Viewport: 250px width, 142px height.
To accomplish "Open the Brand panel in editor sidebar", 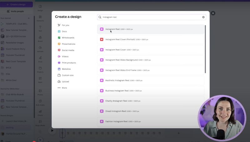I will point(40,39).
